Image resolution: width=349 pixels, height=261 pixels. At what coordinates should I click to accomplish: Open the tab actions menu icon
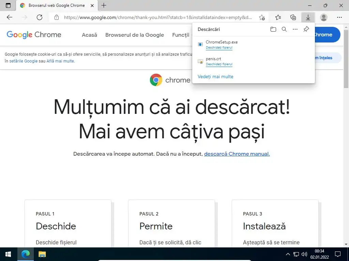coord(8,5)
